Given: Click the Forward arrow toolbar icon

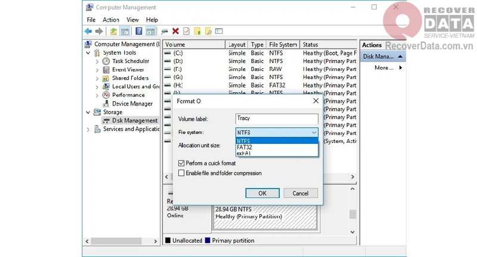Looking at the screenshot, I should pos(99,31).
